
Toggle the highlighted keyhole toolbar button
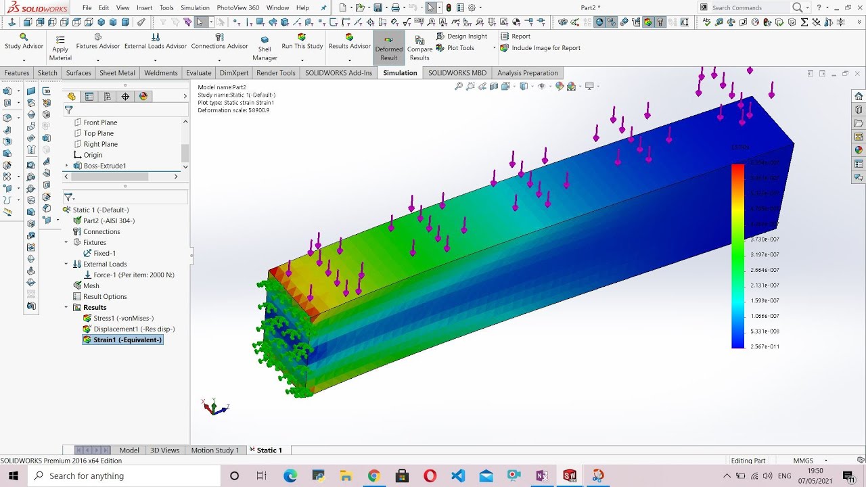(660, 22)
